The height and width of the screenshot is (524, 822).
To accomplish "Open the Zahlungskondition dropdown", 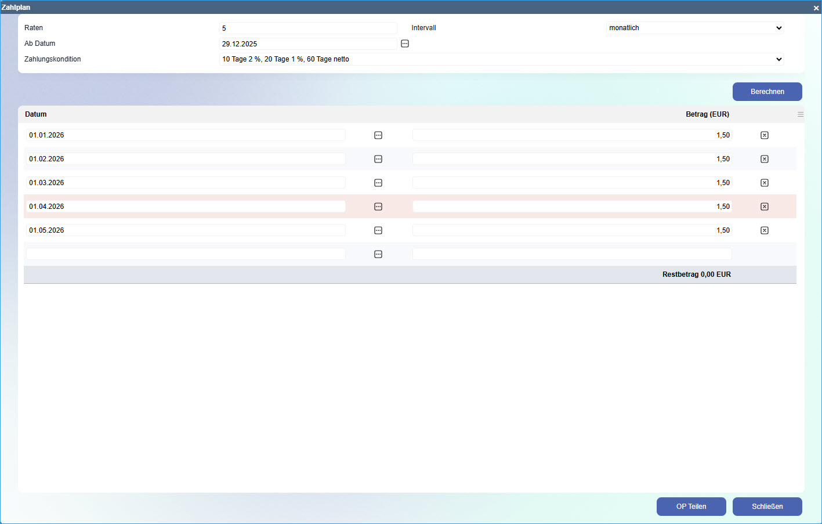I will point(501,59).
